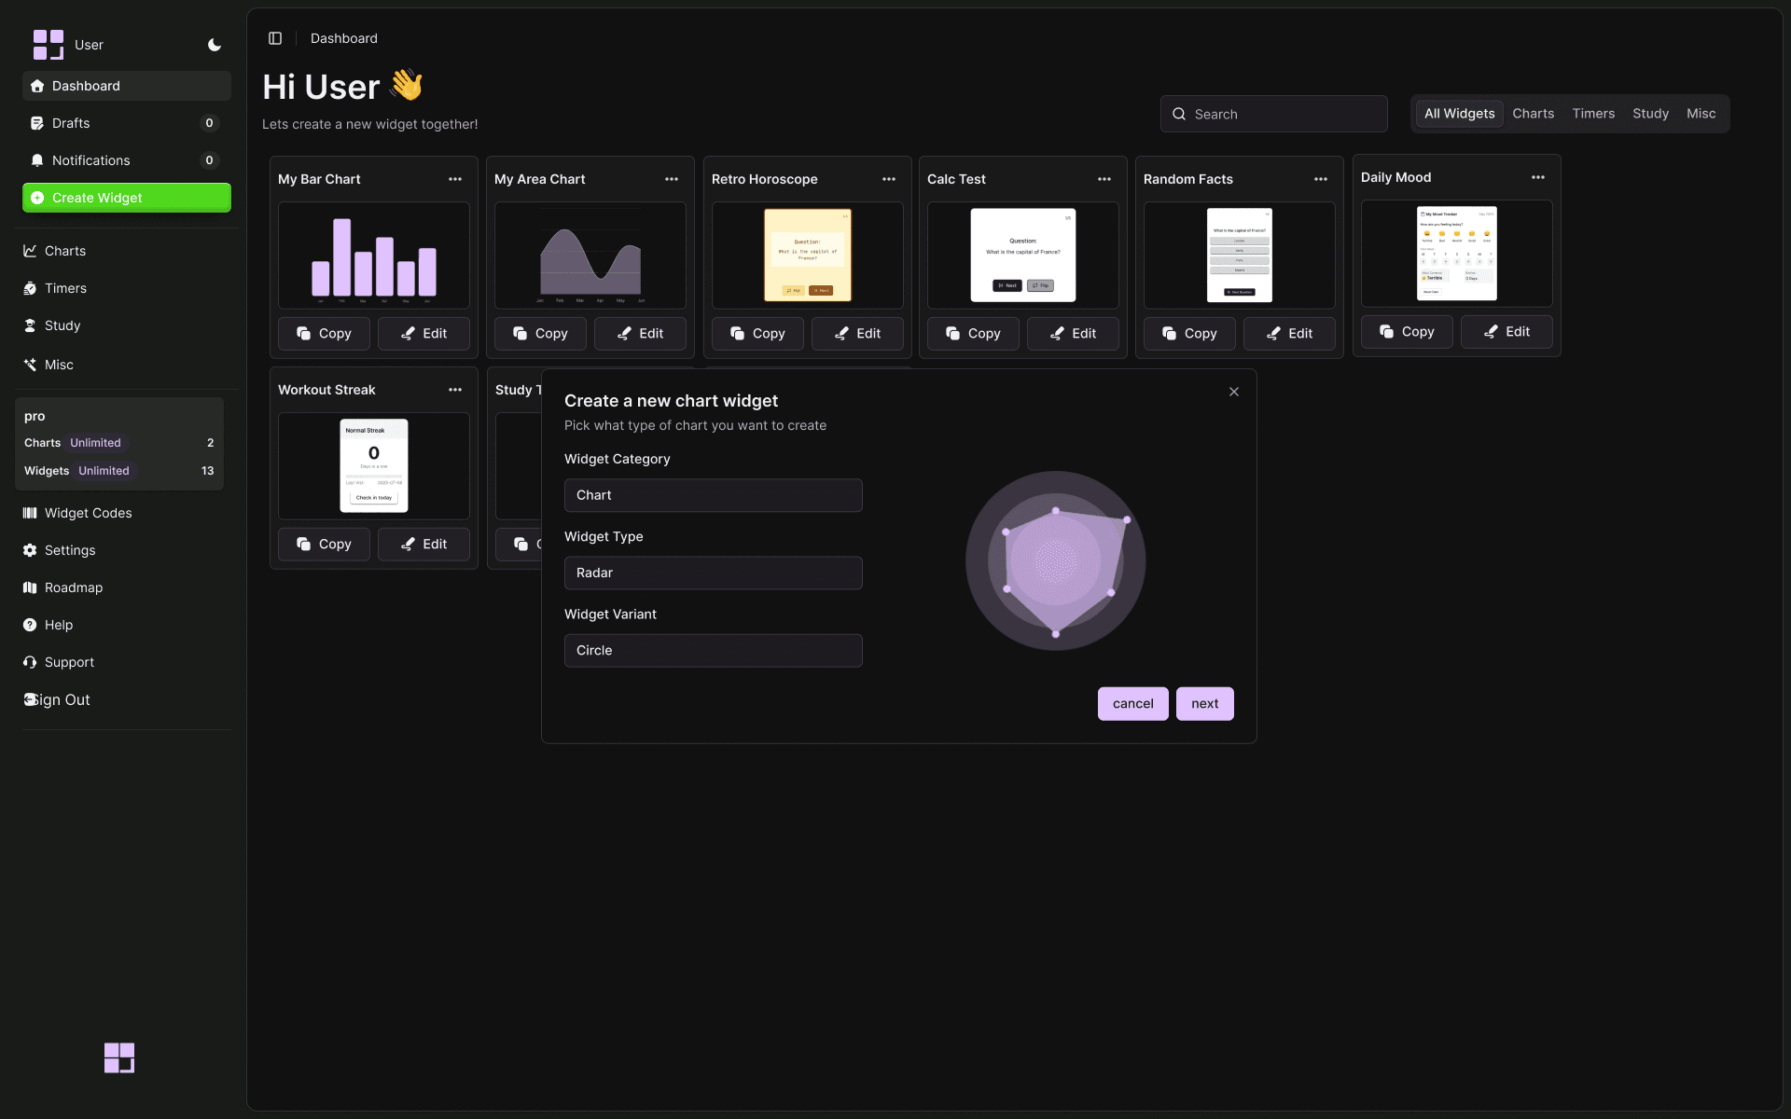Expand the Widget Type Radar dropdown
The width and height of the screenshot is (1791, 1119).
tap(713, 573)
